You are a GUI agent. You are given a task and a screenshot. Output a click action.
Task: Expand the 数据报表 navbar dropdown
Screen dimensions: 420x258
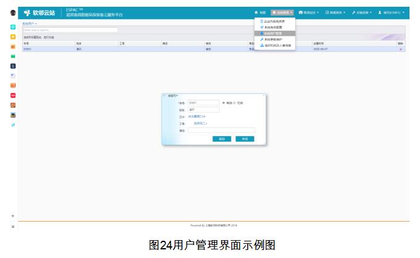[335, 12]
